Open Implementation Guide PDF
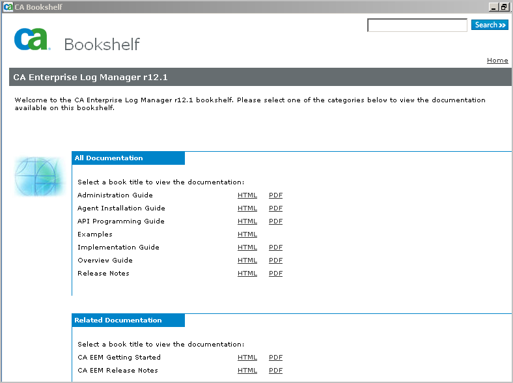 point(275,248)
